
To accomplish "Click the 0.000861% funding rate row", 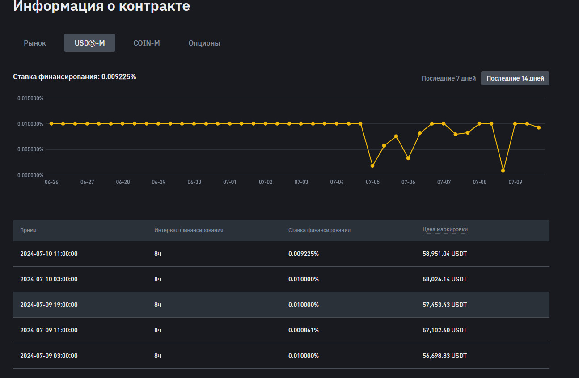I will click(x=304, y=330).
